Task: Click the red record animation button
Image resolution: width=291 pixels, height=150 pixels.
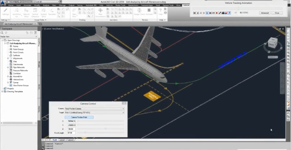Action: 217,13
